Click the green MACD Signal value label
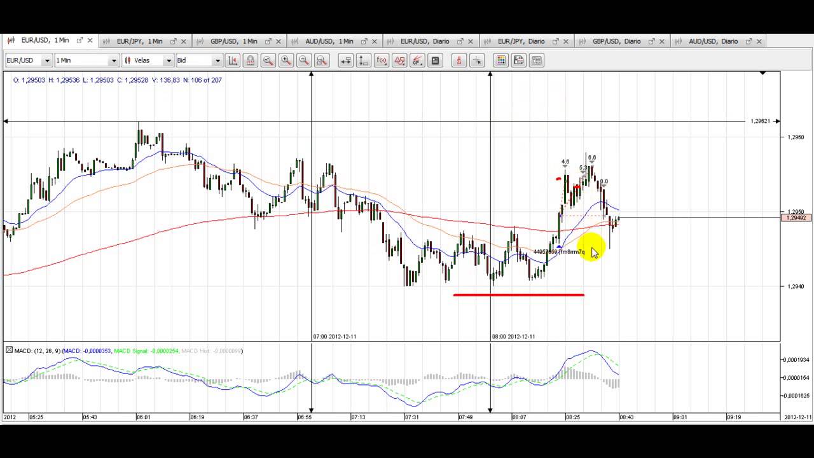 click(x=148, y=351)
